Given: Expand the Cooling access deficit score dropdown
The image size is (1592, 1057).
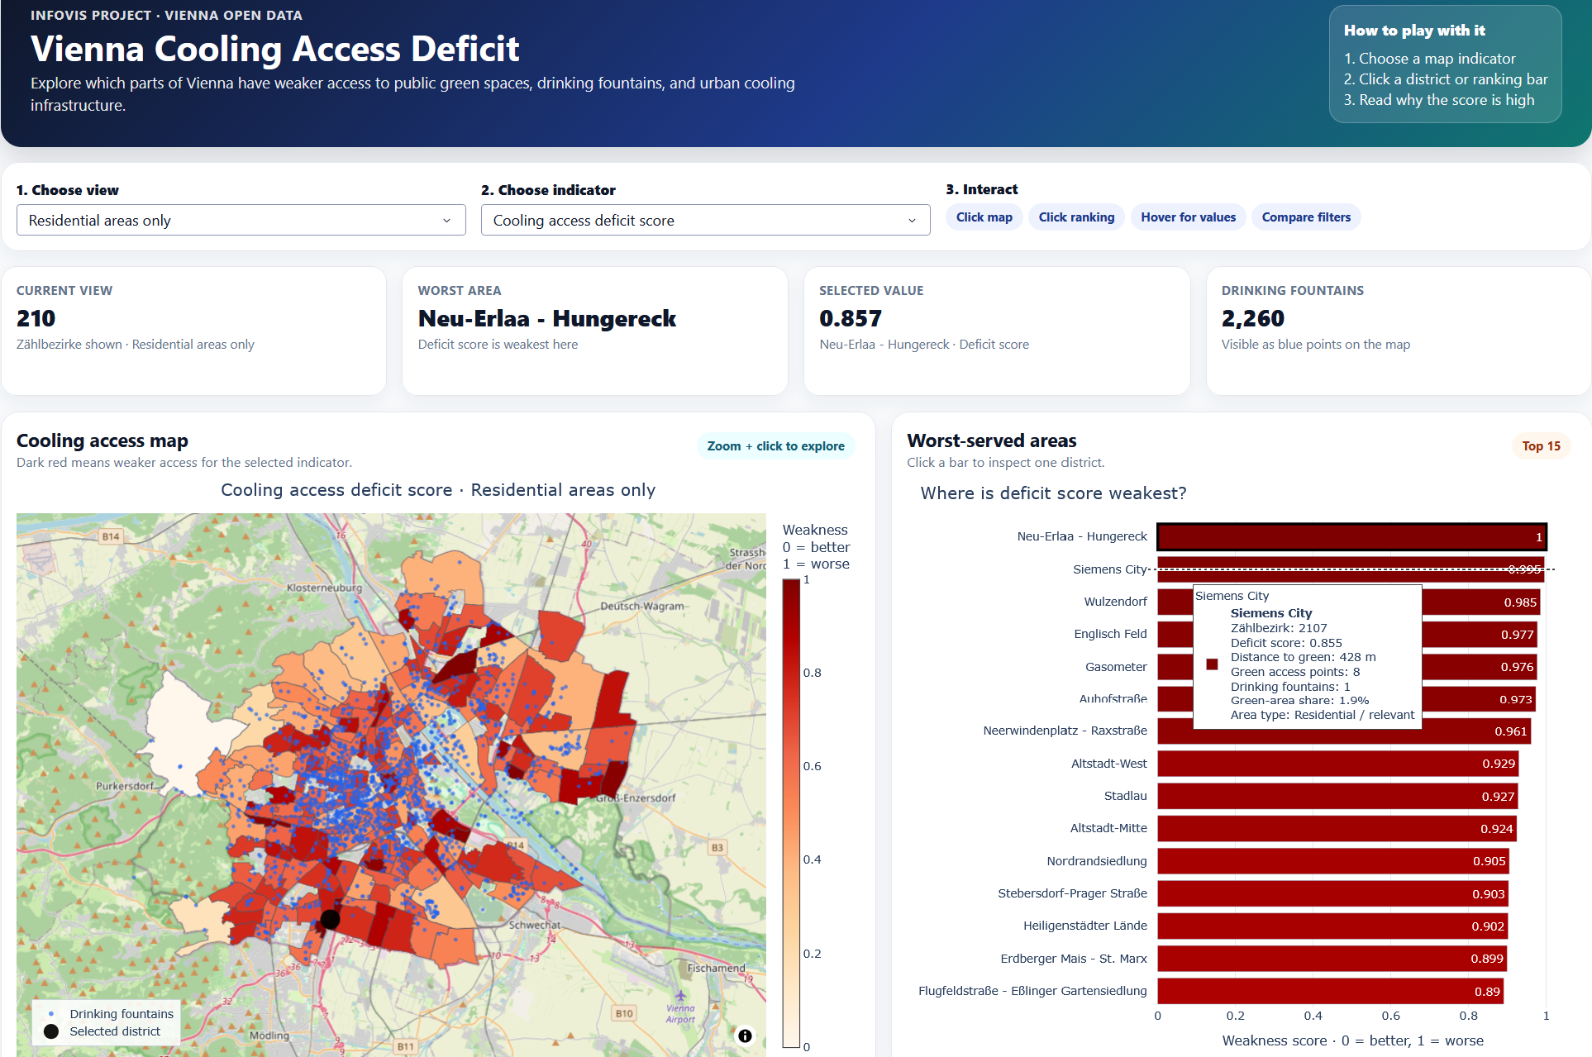Looking at the screenshot, I should 705,220.
